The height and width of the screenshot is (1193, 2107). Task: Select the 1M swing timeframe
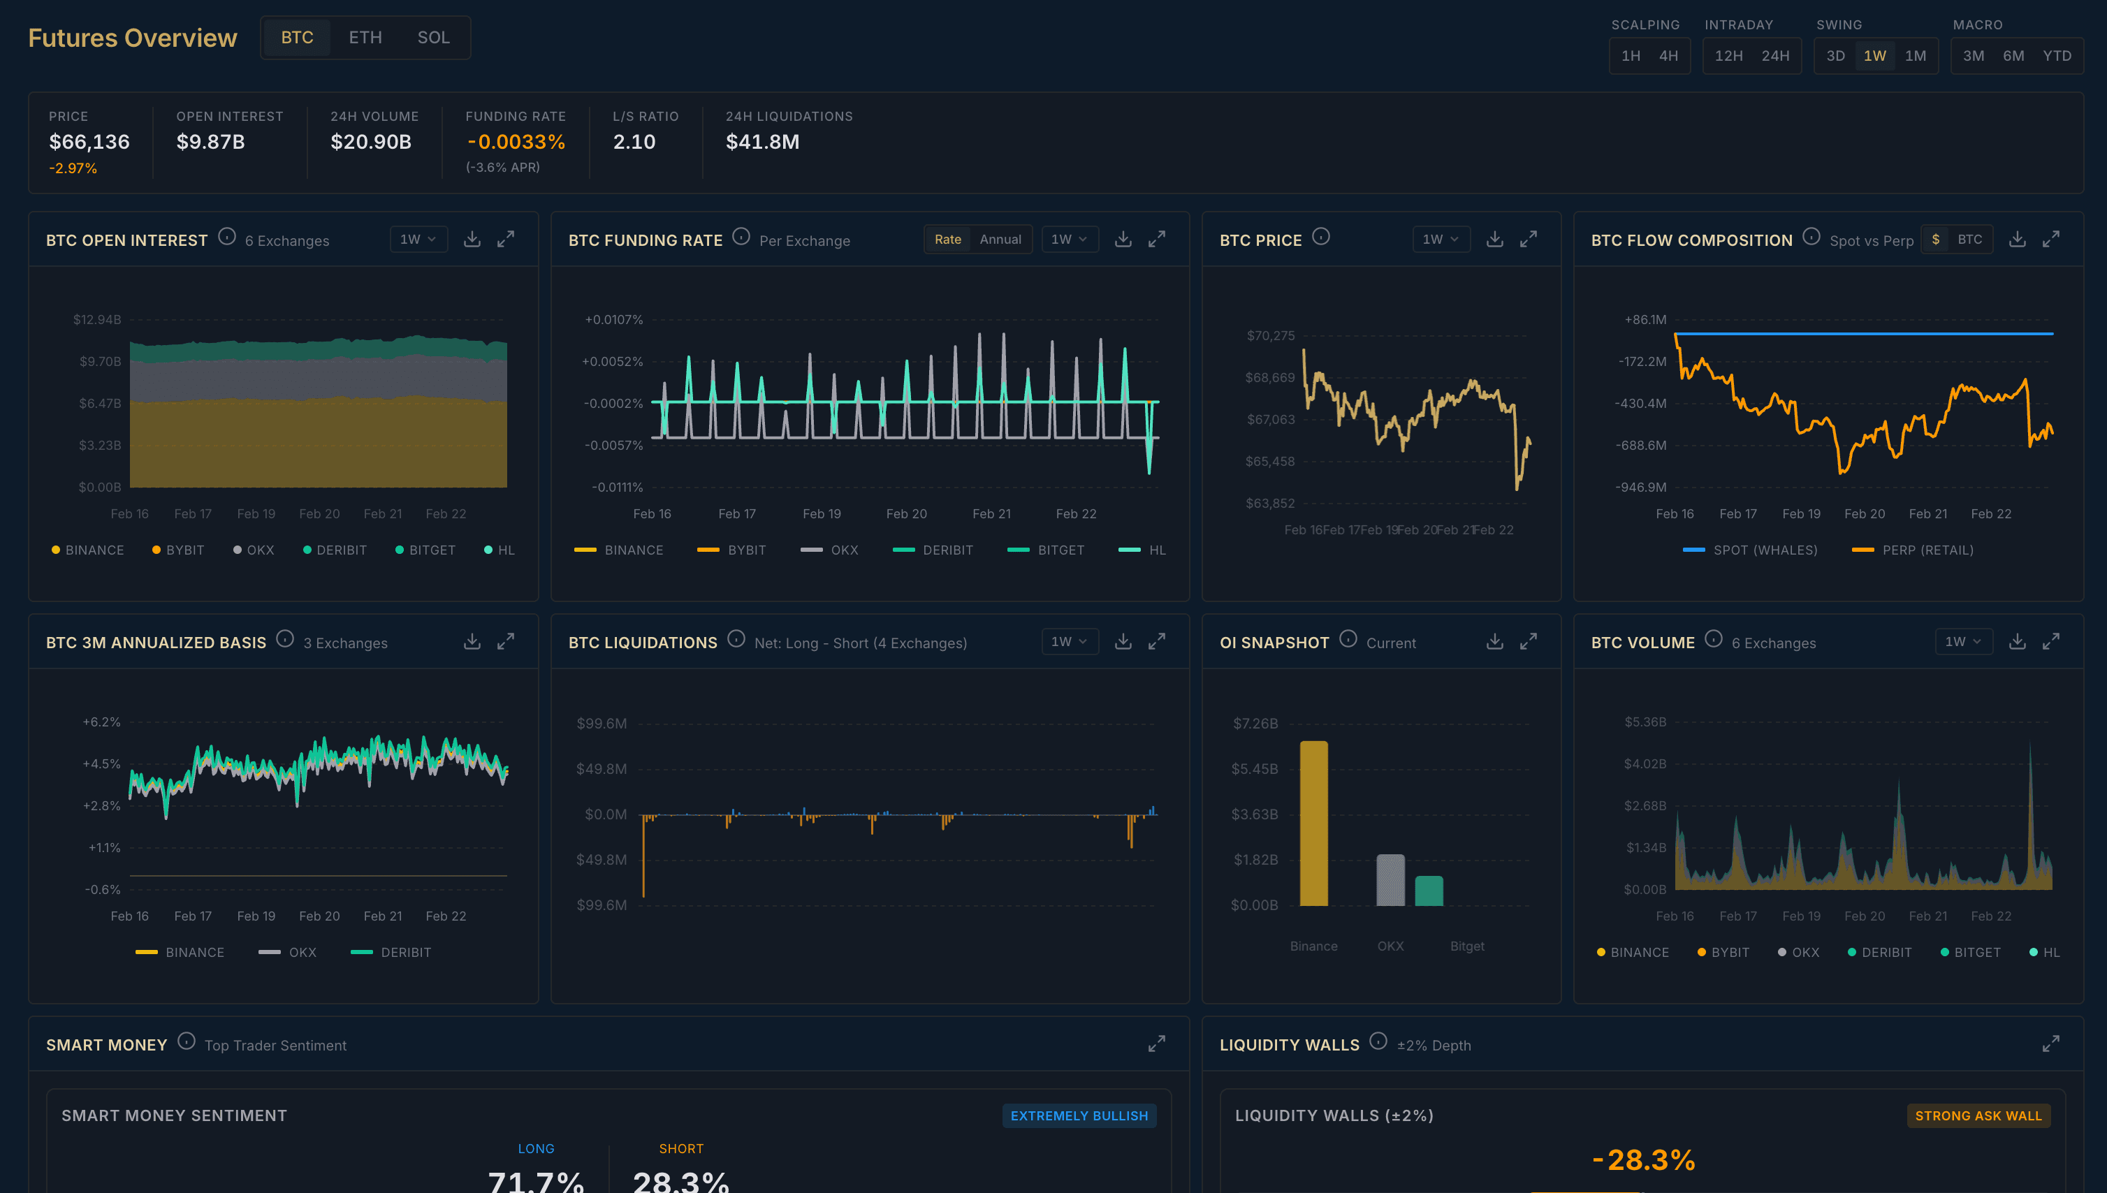pos(1917,55)
